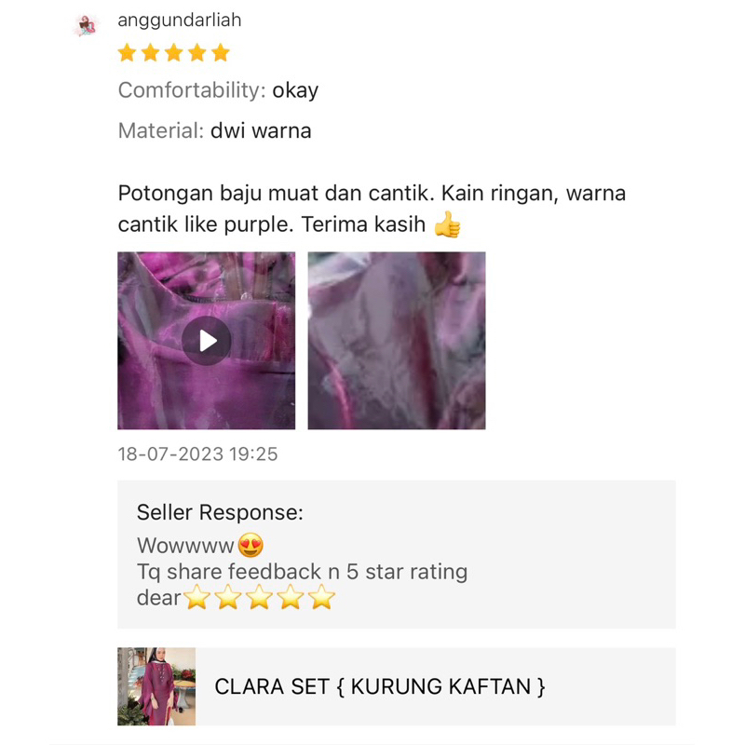Open the CLARA SET { KURUNG KAFTAN } product link
The height and width of the screenshot is (745, 745).
tap(380, 686)
